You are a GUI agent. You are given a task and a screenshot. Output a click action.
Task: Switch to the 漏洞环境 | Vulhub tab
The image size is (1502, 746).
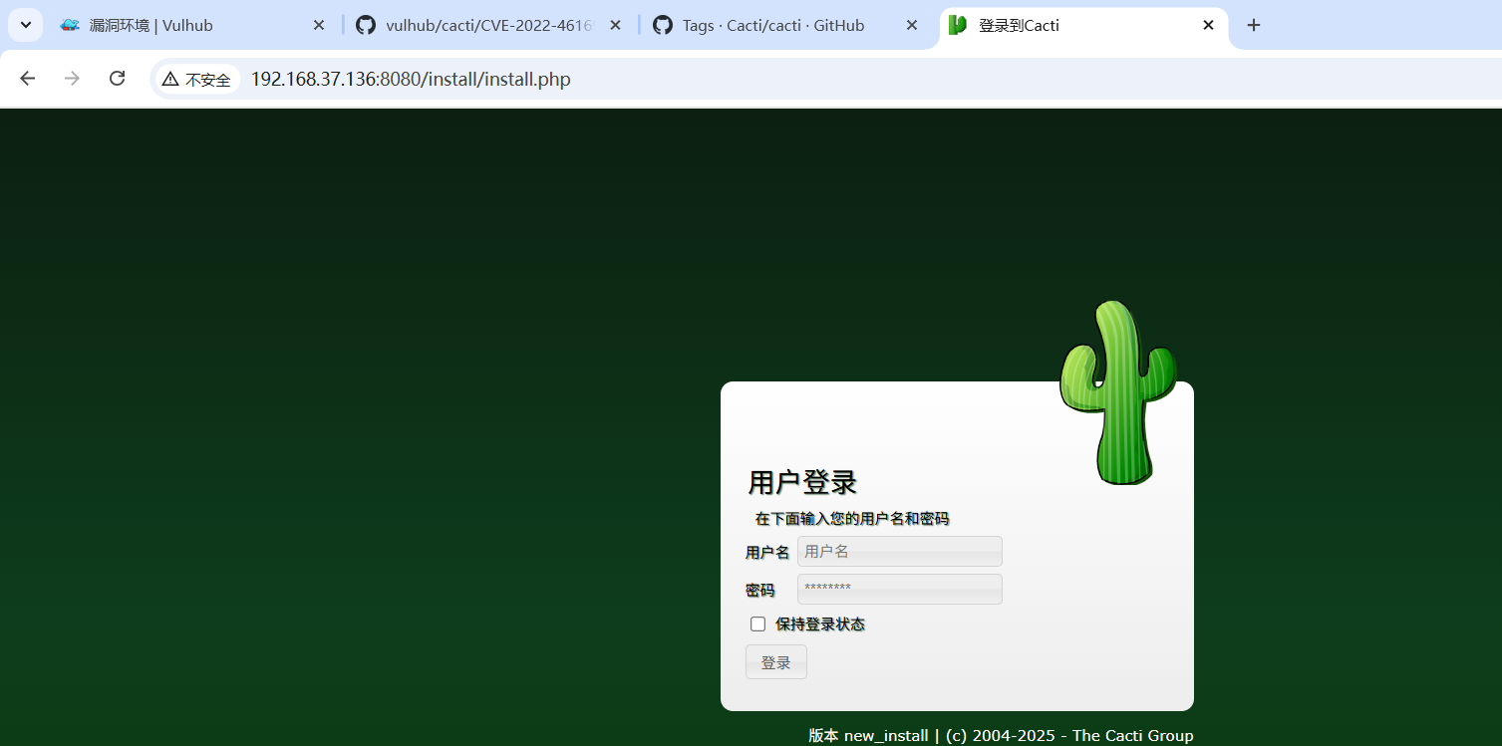point(189,25)
